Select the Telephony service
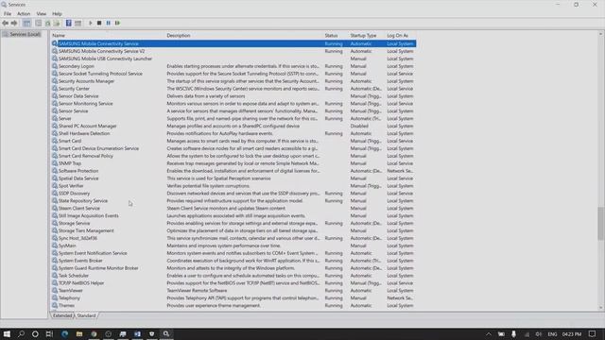Image resolution: width=605 pixels, height=340 pixels. pyautogui.click(x=233, y=298)
